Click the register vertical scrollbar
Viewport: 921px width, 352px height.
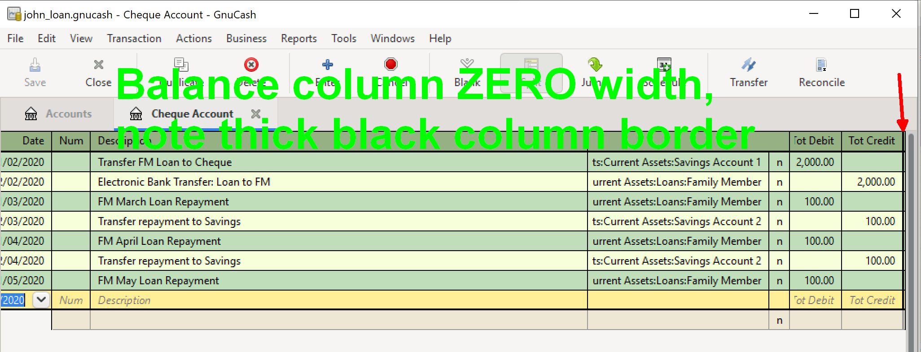pos(911,242)
